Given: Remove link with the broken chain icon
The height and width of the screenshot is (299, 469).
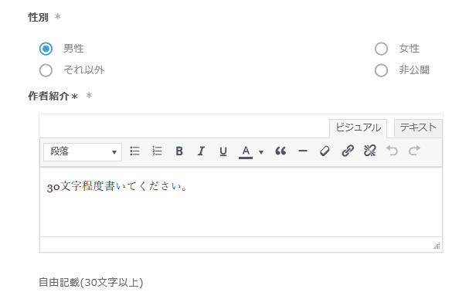Looking at the screenshot, I should pyautogui.click(x=369, y=151).
